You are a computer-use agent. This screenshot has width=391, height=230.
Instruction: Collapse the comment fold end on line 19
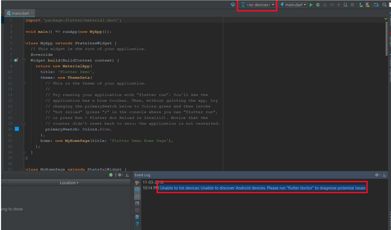(x=24, y=123)
